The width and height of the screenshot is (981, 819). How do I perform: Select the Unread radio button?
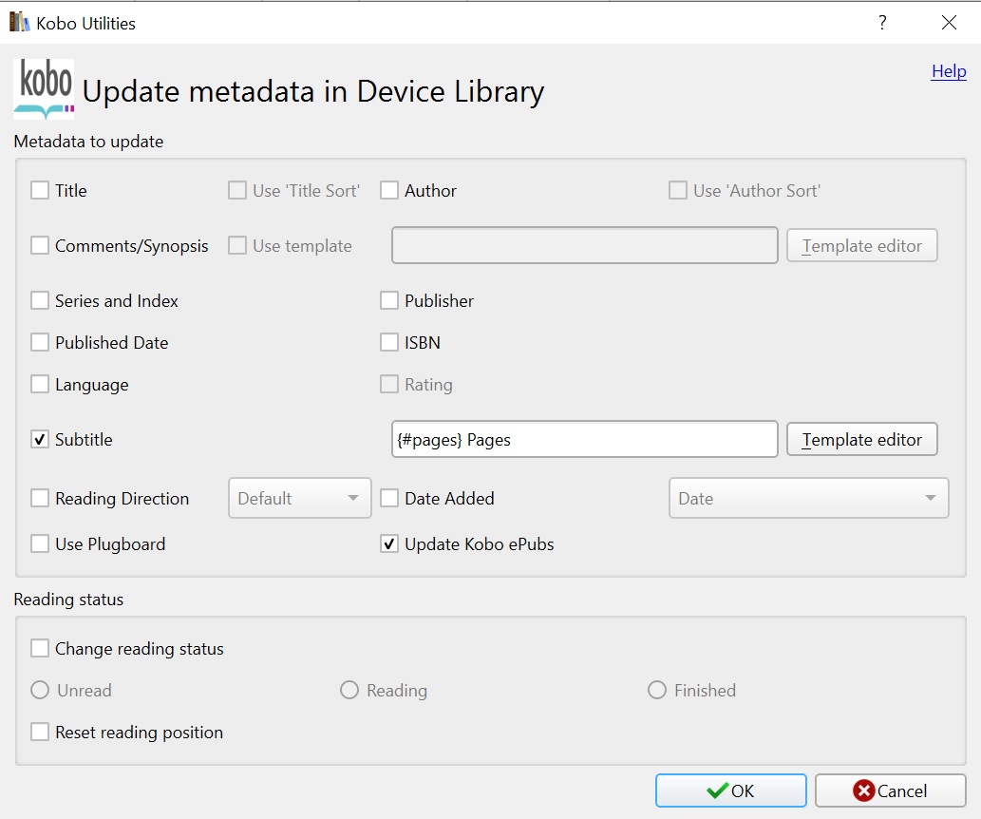pos(40,690)
